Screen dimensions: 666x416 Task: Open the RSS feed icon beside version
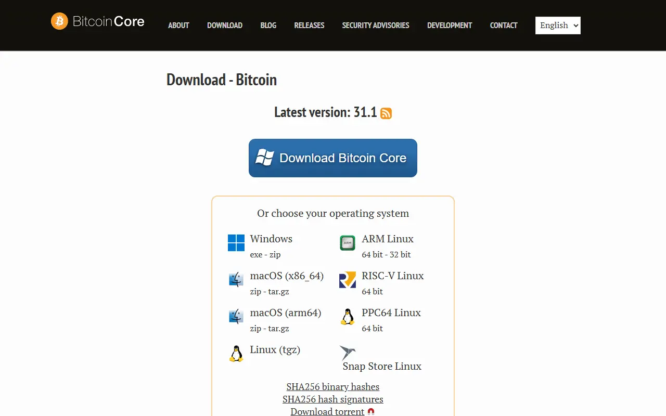[x=386, y=113]
